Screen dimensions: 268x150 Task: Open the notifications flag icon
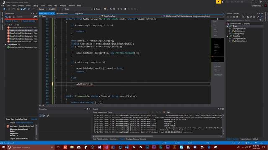(219, 2)
